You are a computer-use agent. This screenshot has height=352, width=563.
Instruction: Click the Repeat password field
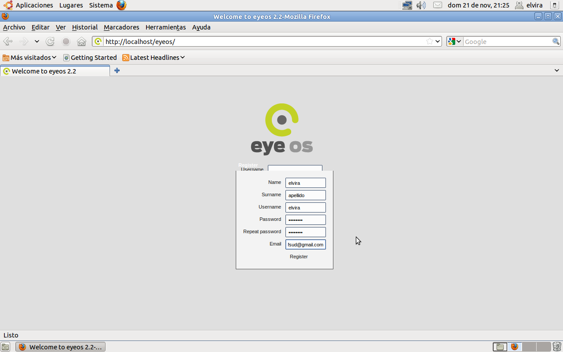pos(306,232)
